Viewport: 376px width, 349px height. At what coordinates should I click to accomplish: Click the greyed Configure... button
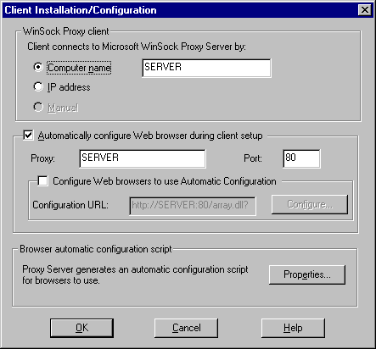pyautogui.click(x=310, y=204)
